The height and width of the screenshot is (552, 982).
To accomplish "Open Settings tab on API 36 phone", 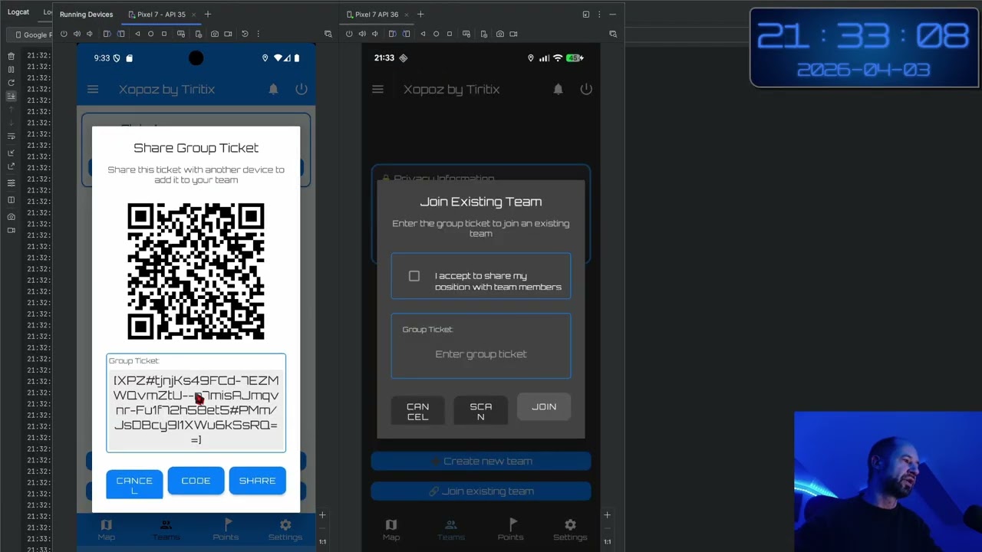I will (x=570, y=530).
